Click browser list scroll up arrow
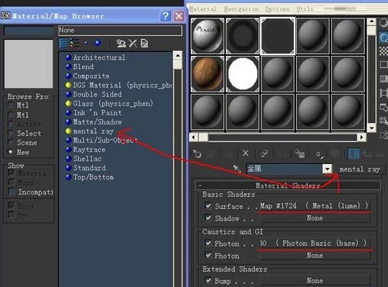Screen dimensions: 388x287 click(x=177, y=55)
